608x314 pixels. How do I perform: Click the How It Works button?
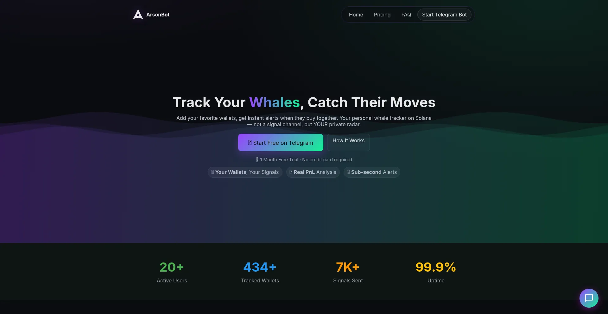click(348, 141)
